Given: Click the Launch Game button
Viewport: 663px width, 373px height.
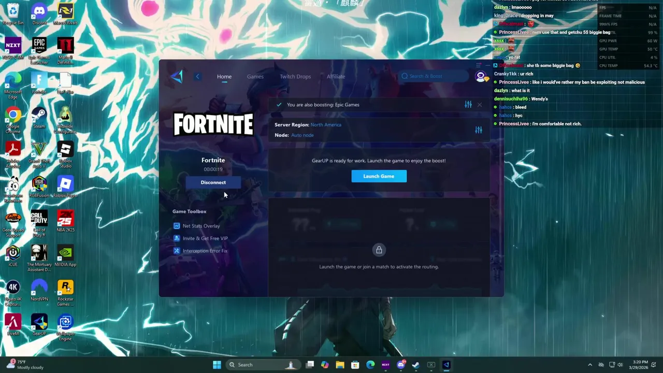Looking at the screenshot, I should [379, 176].
